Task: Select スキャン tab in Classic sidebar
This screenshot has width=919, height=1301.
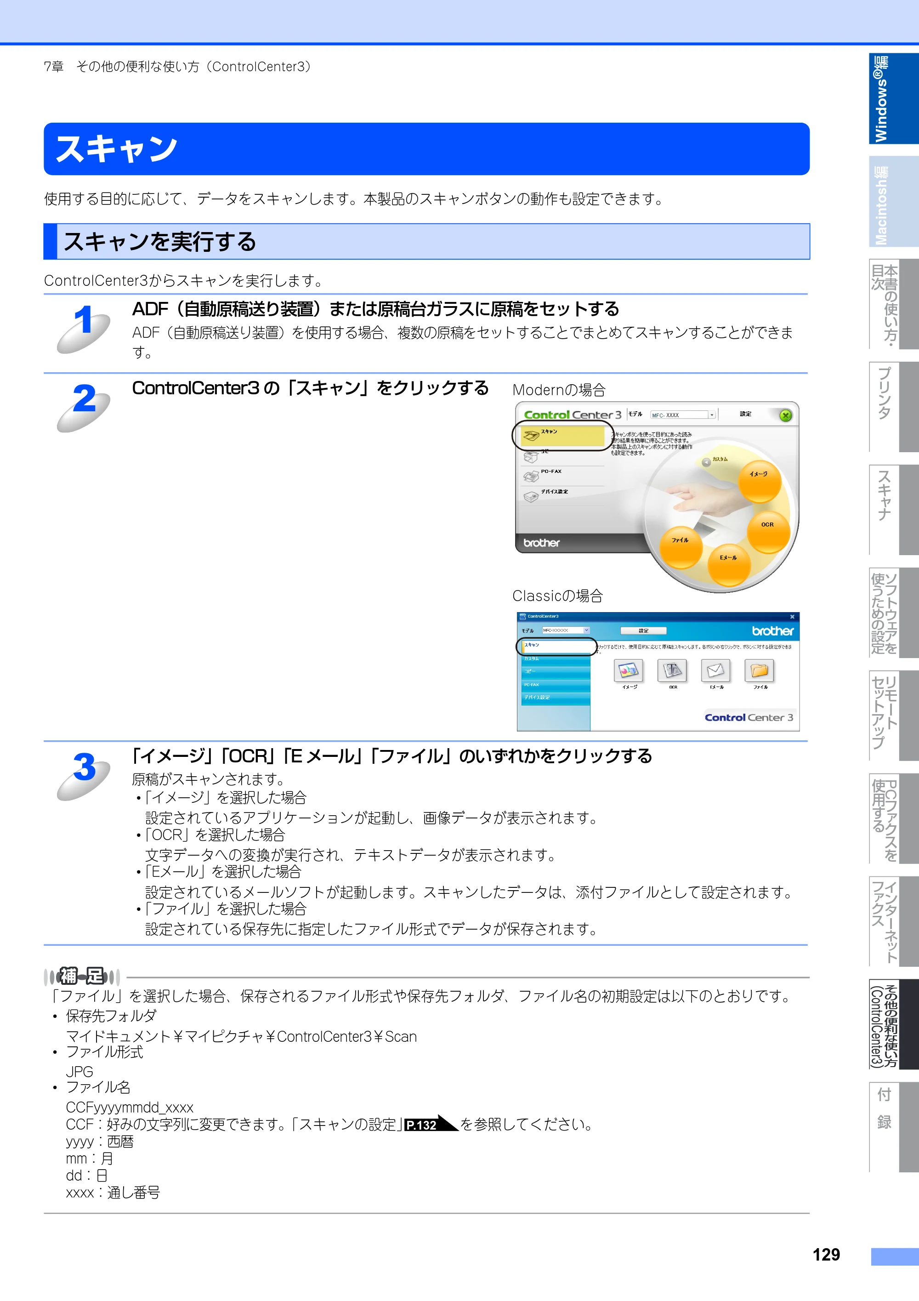Action: [556, 646]
